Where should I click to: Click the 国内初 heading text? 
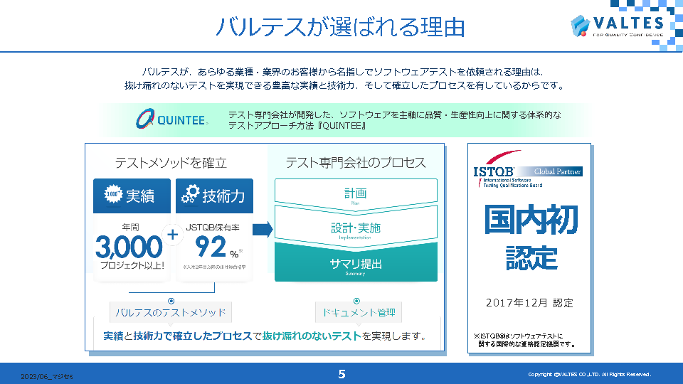[531, 220]
